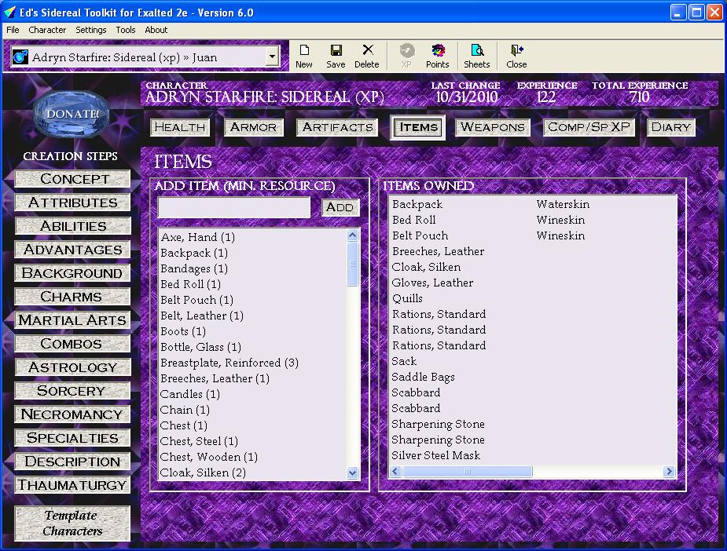This screenshot has height=551, width=727.
Task: Select "Breastplate, Reinforced (3)" in the list
Action: 229,363
